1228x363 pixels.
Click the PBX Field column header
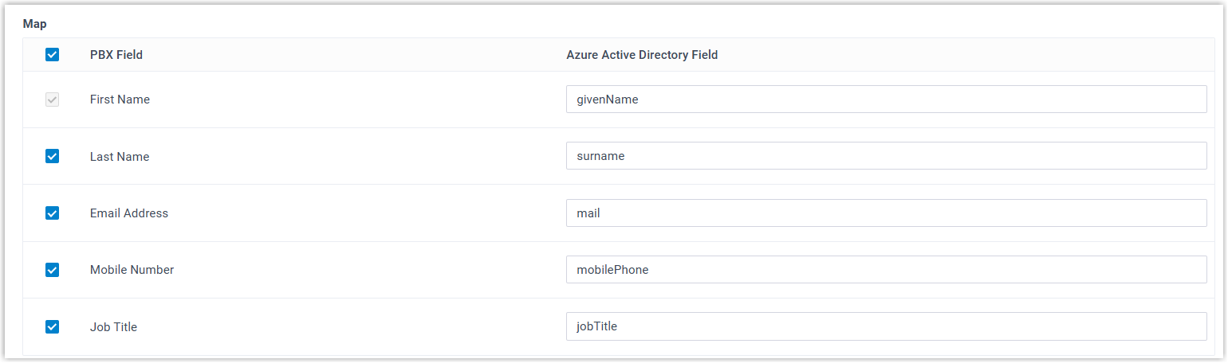coord(116,55)
